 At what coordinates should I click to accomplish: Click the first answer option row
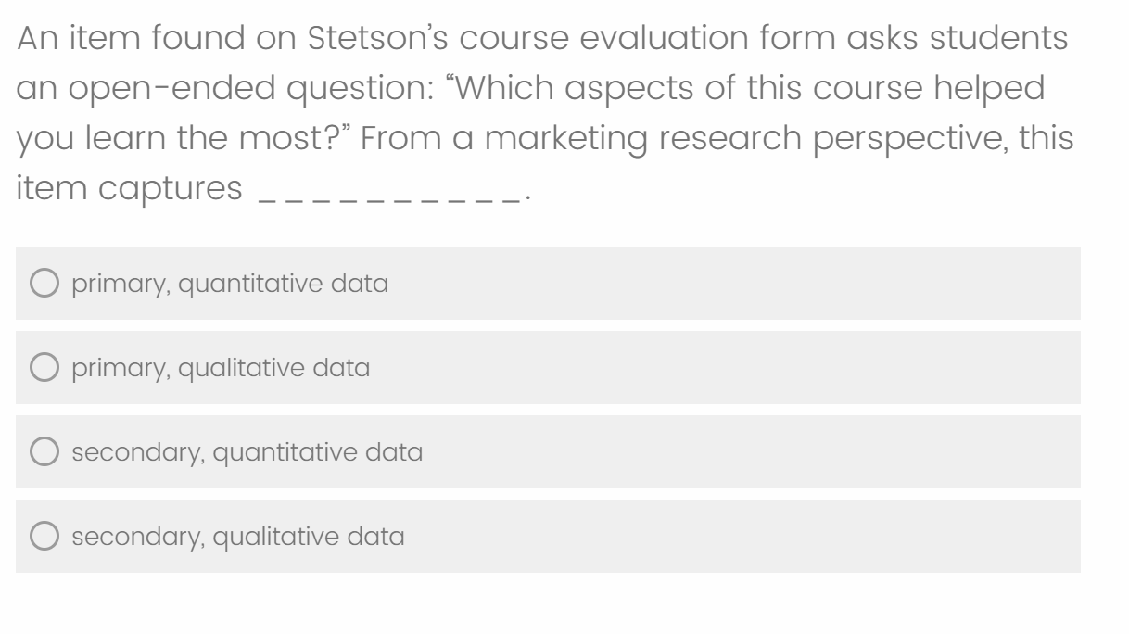(547, 283)
